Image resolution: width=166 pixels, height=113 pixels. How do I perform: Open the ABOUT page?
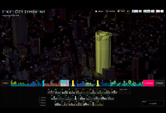pyautogui.click(x=99, y=11)
